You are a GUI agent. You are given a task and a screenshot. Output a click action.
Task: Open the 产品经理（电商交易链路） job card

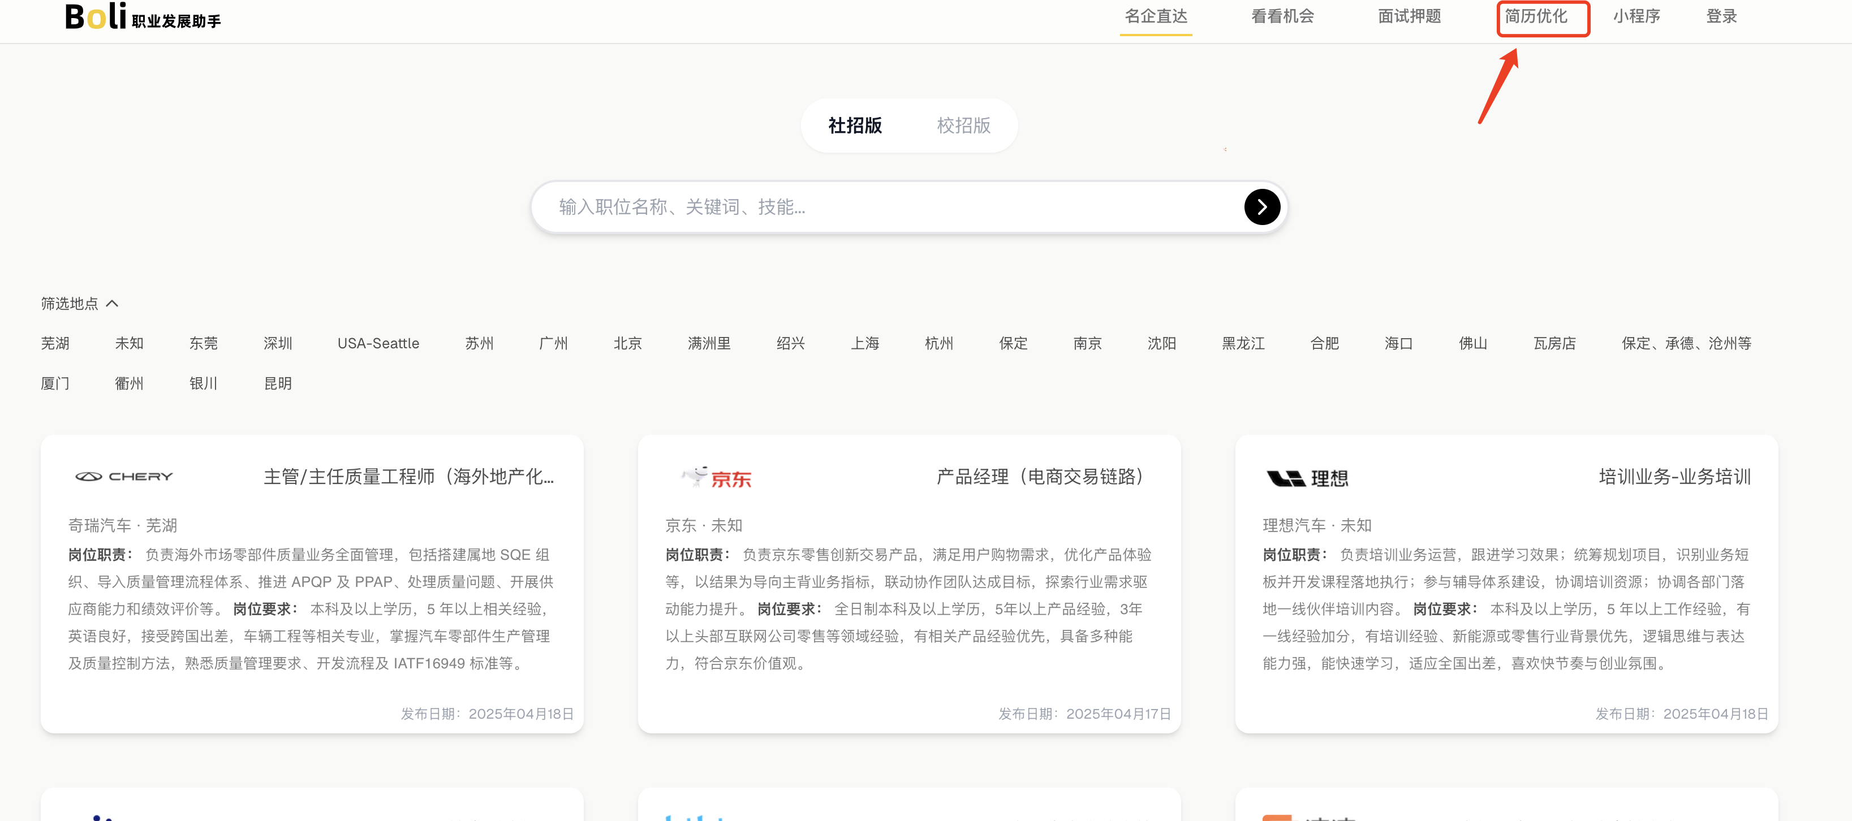pyautogui.click(x=1039, y=477)
